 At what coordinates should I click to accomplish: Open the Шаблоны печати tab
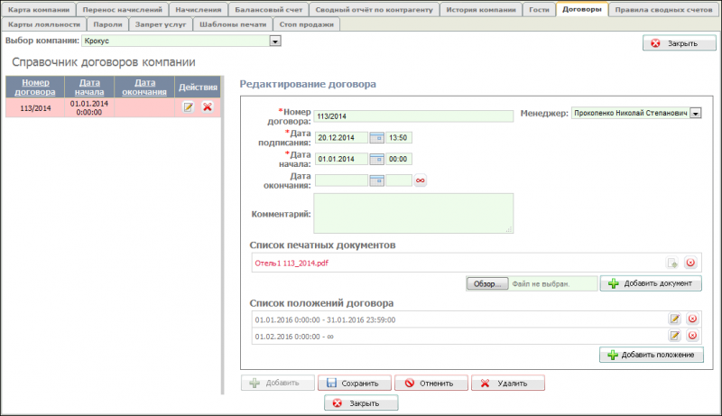[x=232, y=24]
